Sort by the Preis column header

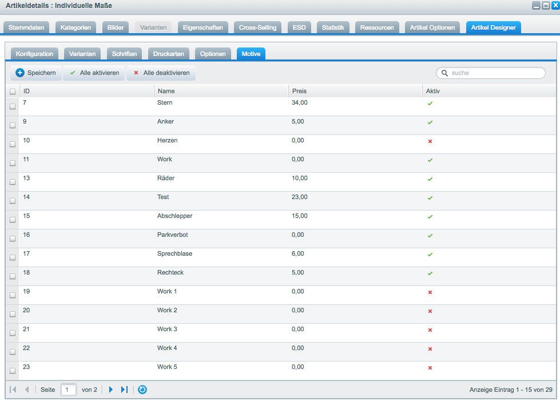pyautogui.click(x=299, y=91)
